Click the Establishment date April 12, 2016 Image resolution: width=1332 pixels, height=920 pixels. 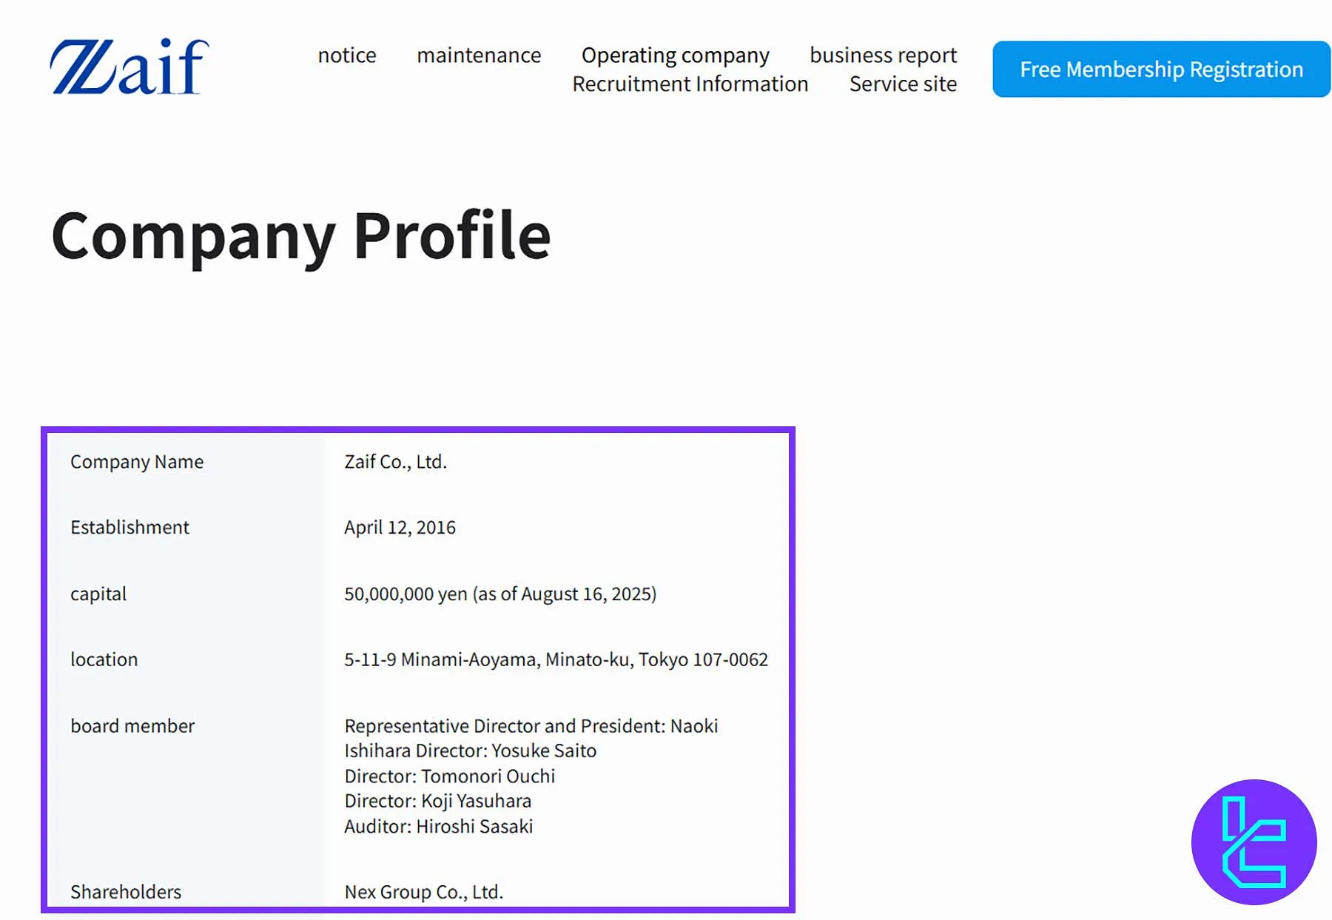click(400, 527)
